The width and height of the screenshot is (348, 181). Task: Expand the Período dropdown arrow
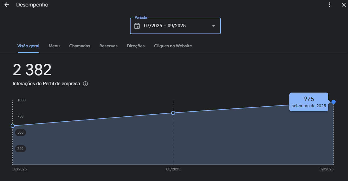(214, 26)
